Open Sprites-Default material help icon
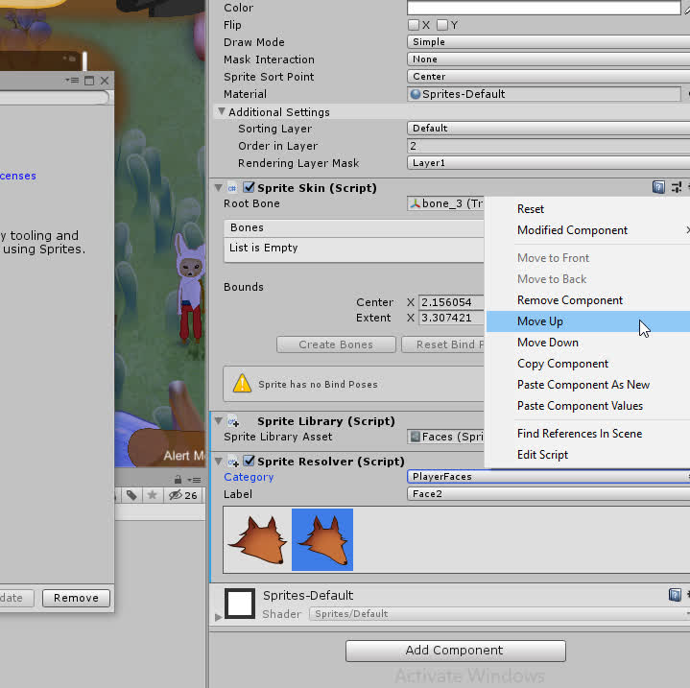 tap(675, 595)
